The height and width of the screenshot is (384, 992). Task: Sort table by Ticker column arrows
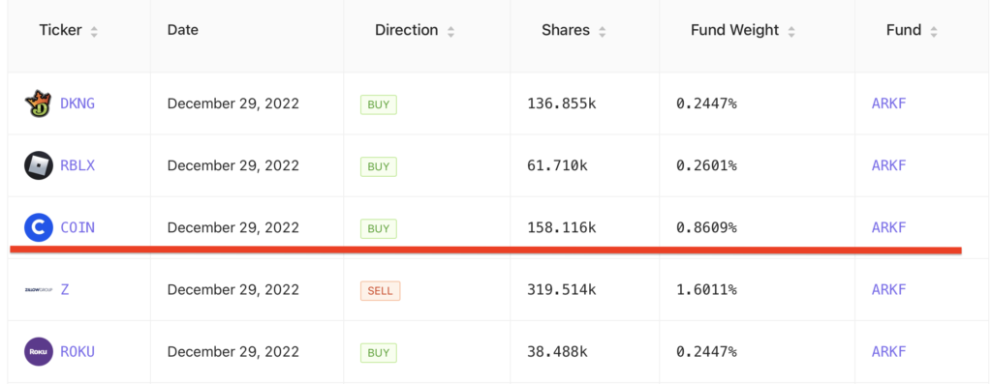[x=94, y=32]
